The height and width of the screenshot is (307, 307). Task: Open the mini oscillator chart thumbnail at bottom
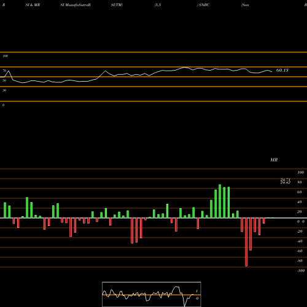tap(152, 294)
